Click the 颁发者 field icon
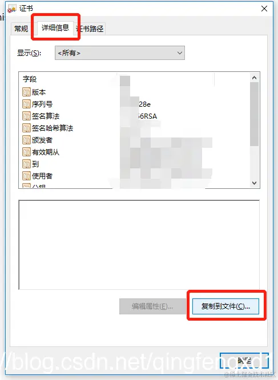The height and width of the screenshot is (380, 278). [x=26, y=140]
